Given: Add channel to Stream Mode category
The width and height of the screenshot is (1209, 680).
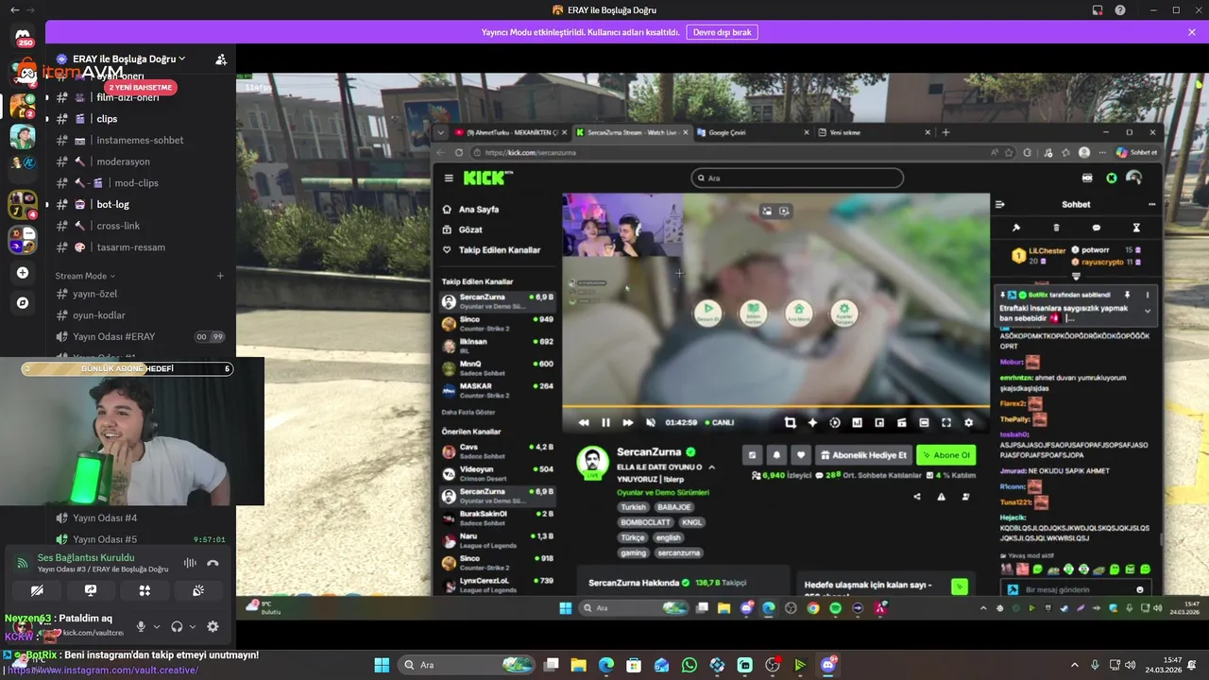Looking at the screenshot, I should pos(220,276).
